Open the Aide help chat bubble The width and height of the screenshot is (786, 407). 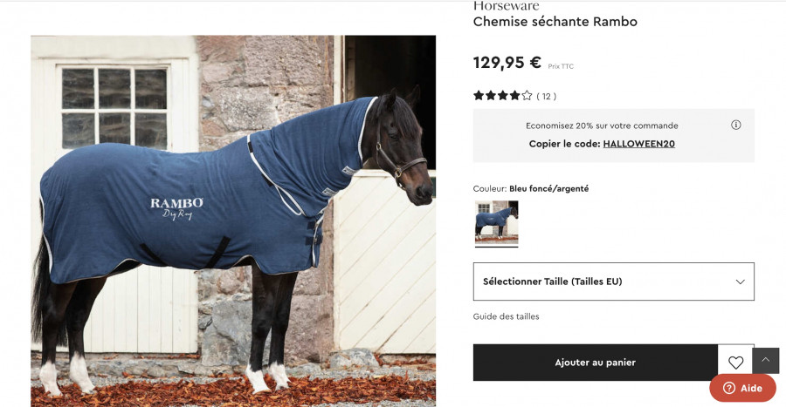coord(742,388)
